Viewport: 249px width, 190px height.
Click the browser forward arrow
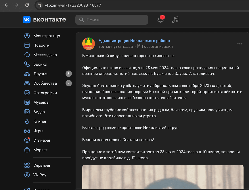(16, 5)
